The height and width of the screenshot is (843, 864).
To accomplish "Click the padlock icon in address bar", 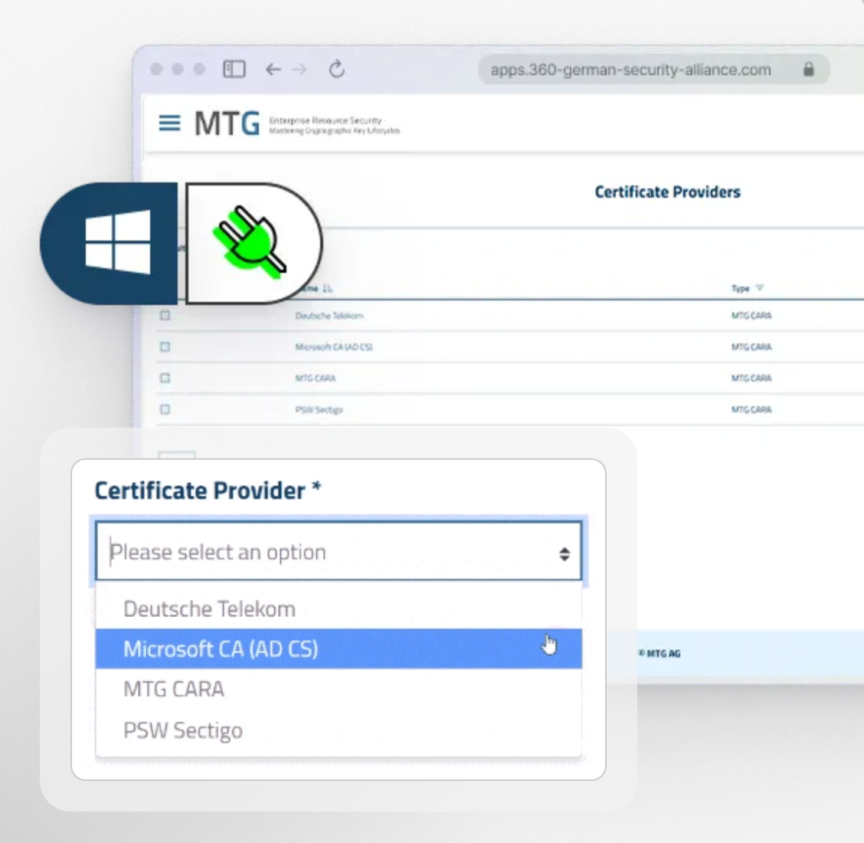I will pos(808,70).
